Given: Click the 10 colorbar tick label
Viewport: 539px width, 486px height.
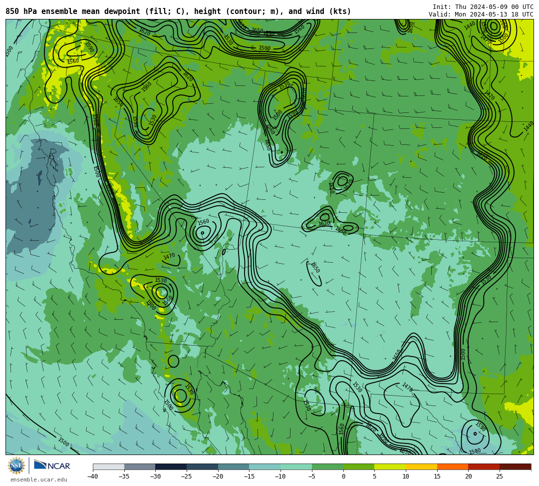Looking at the screenshot, I should pyautogui.click(x=406, y=477).
